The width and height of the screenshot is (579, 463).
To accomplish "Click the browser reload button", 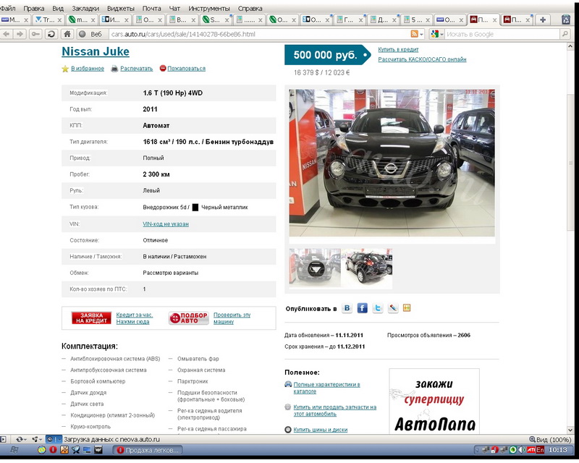I will 51,34.
